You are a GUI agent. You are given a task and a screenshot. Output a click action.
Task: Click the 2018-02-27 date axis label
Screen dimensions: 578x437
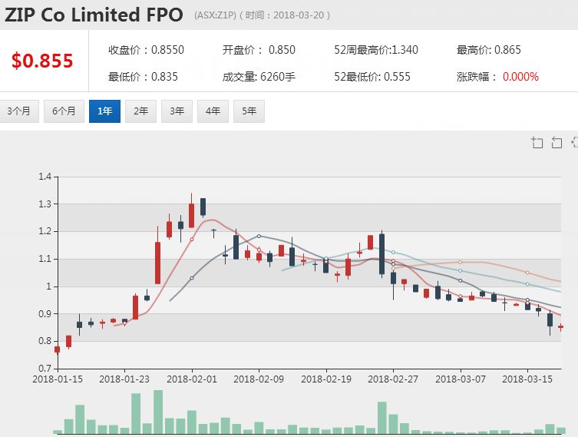[393, 379]
